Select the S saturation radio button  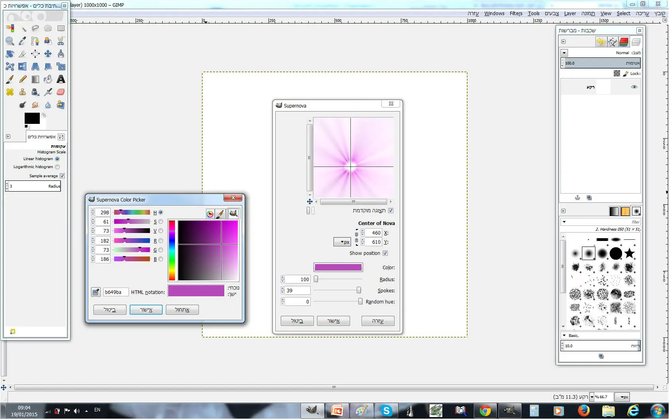tap(161, 222)
